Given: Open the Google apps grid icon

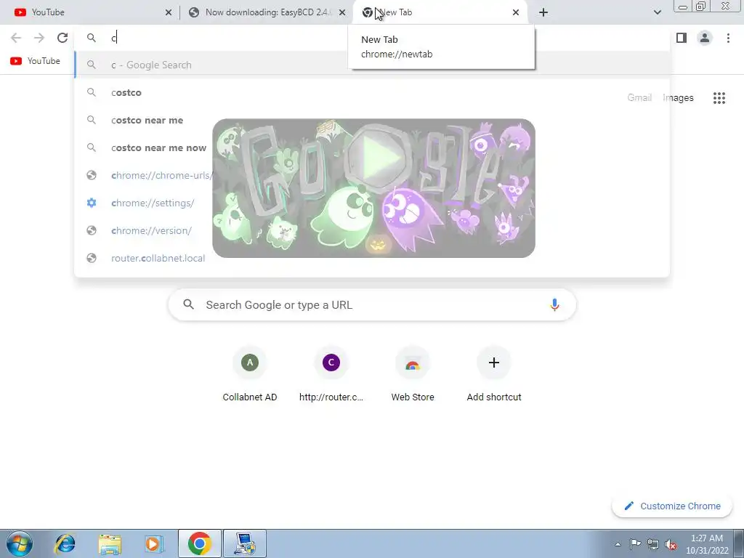Looking at the screenshot, I should 719,98.
